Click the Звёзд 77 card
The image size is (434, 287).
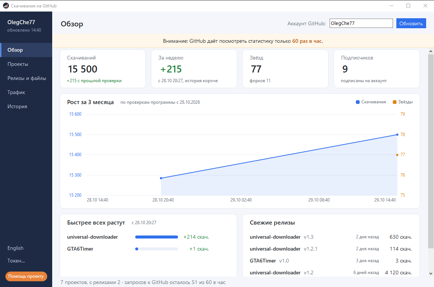coord(285,69)
